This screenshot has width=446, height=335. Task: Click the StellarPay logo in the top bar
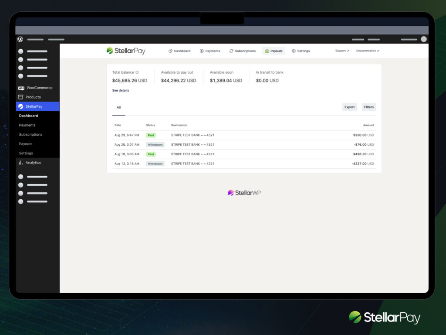click(x=126, y=51)
